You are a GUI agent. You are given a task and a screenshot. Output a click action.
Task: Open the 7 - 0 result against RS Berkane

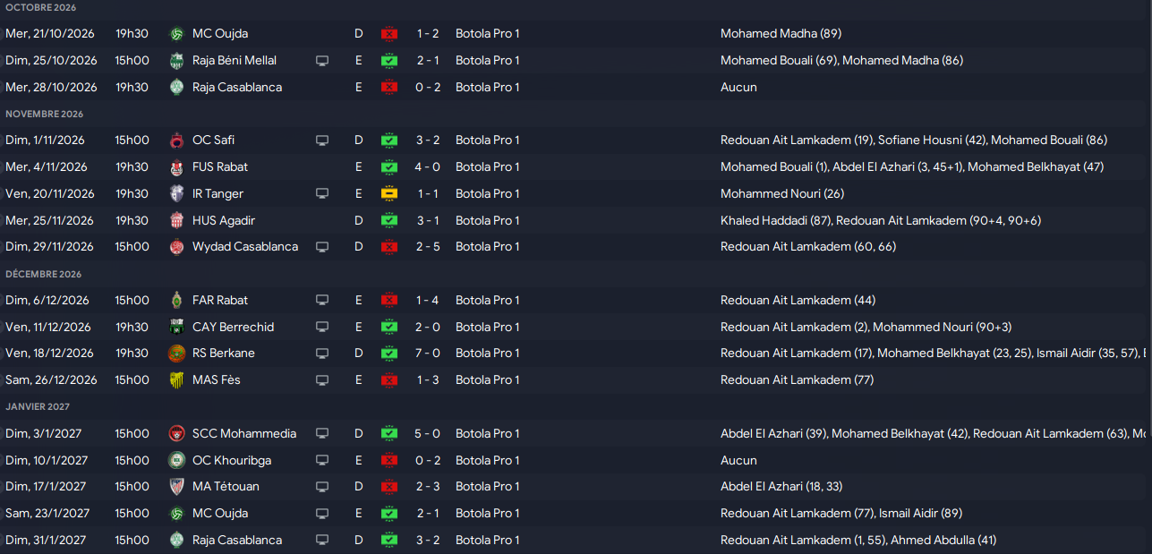(x=428, y=354)
